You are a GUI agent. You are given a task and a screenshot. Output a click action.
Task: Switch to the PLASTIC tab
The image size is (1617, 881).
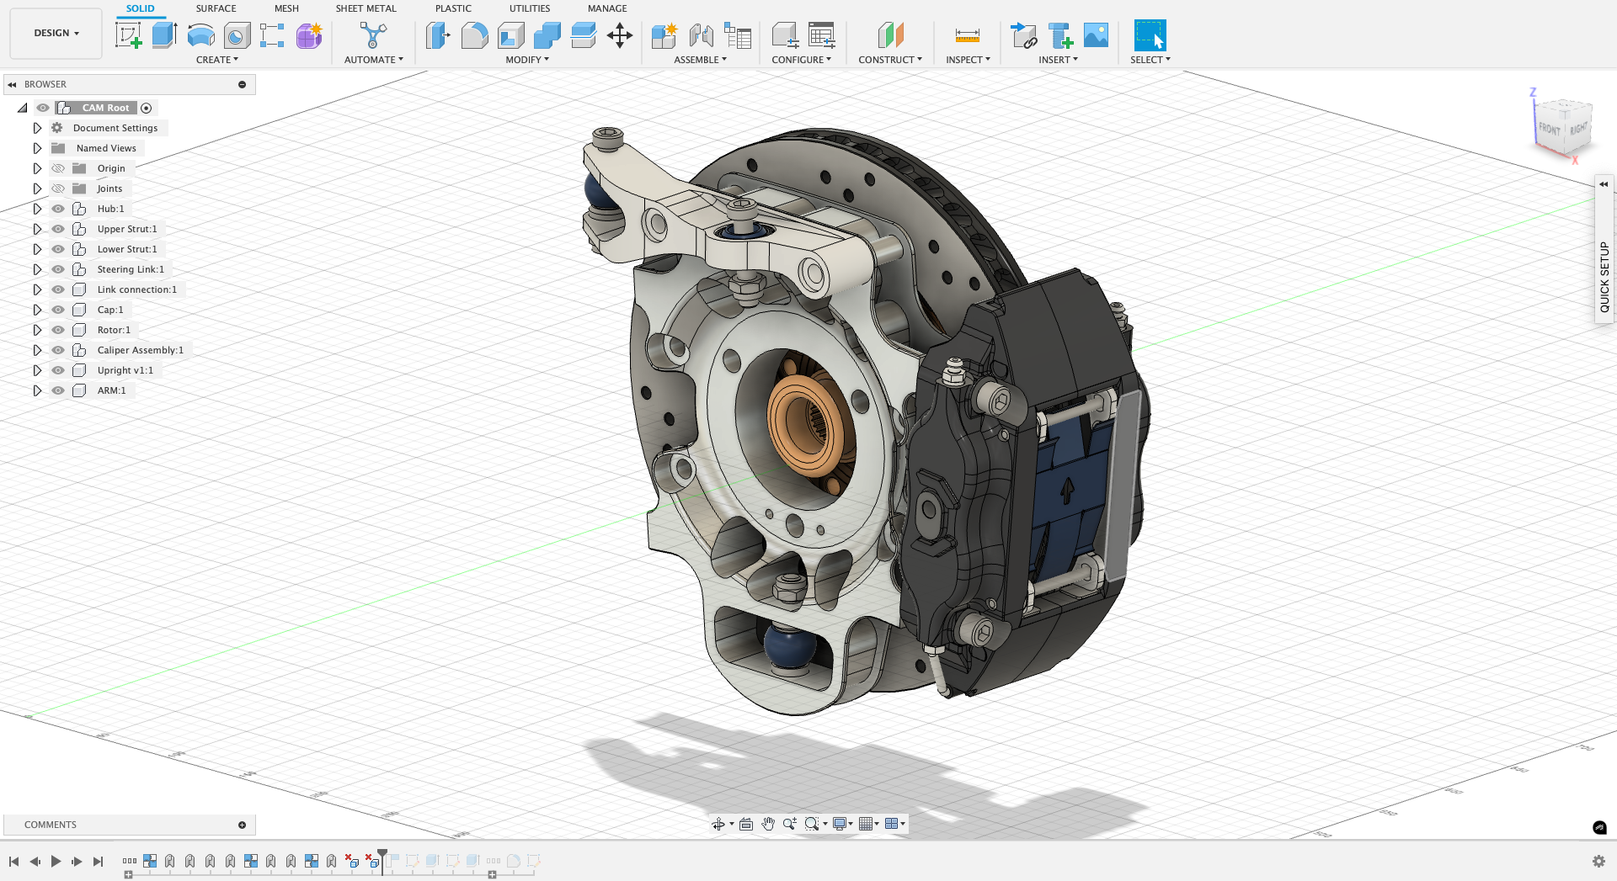pyautogui.click(x=453, y=8)
